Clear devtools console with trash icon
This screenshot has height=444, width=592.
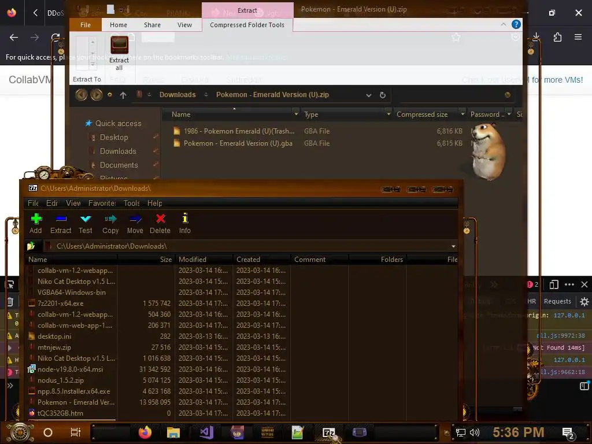(x=10, y=301)
